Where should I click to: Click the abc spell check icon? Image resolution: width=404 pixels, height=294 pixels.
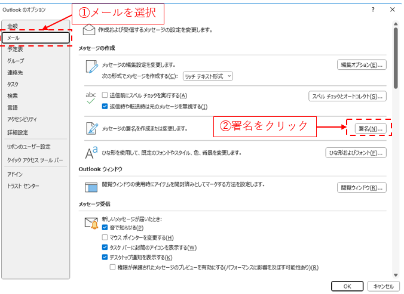point(91,98)
